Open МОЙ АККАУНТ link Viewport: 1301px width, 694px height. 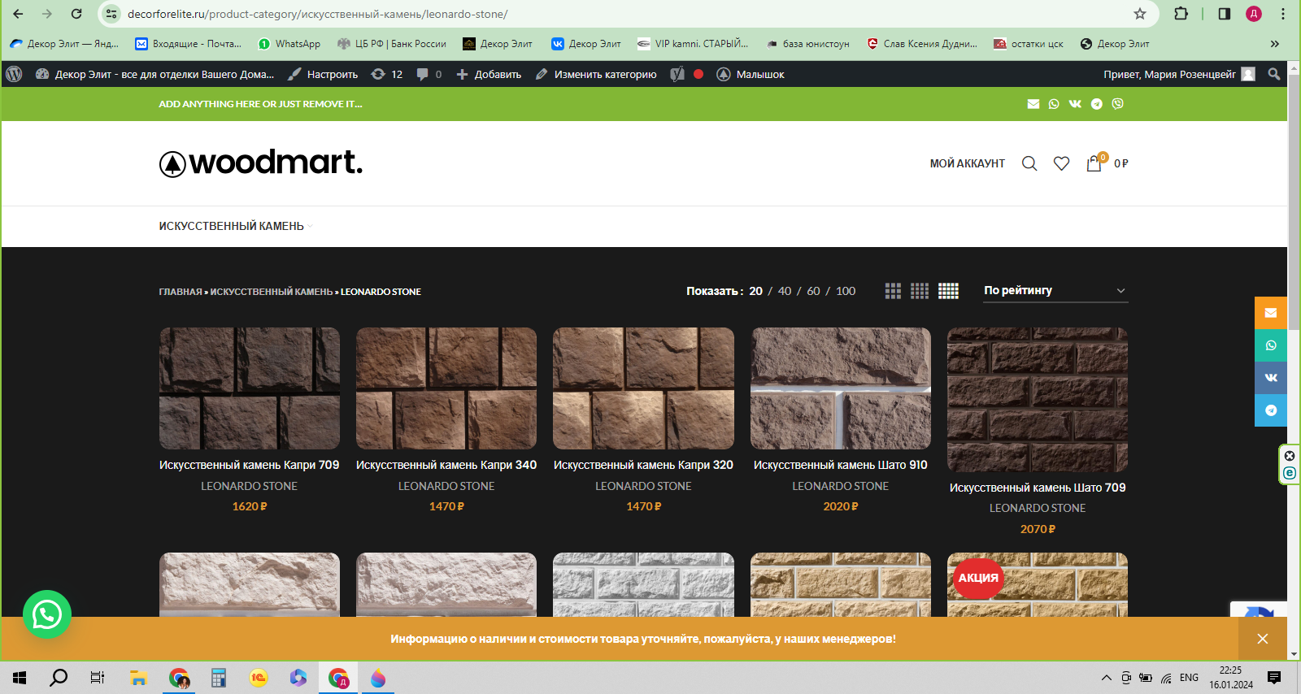pyautogui.click(x=968, y=163)
